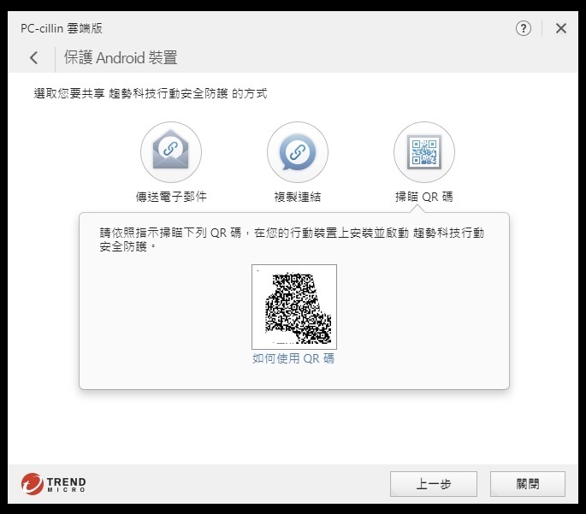Close the PC-cillin window with X
586x514 pixels.
click(561, 28)
